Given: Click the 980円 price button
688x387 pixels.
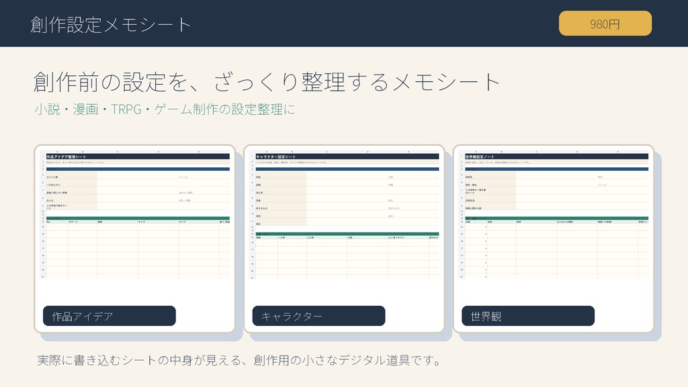Looking at the screenshot, I should (605, 24).
